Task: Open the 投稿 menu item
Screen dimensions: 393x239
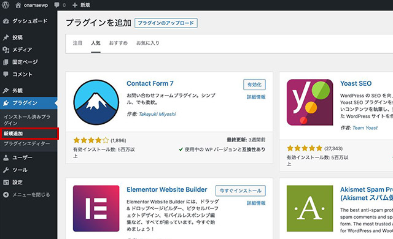Action: pos(29,37)
